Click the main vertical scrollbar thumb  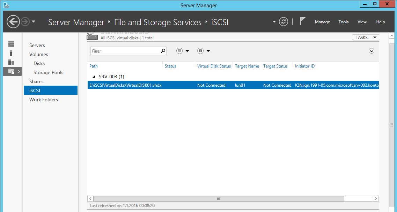[x=391, y=125]
